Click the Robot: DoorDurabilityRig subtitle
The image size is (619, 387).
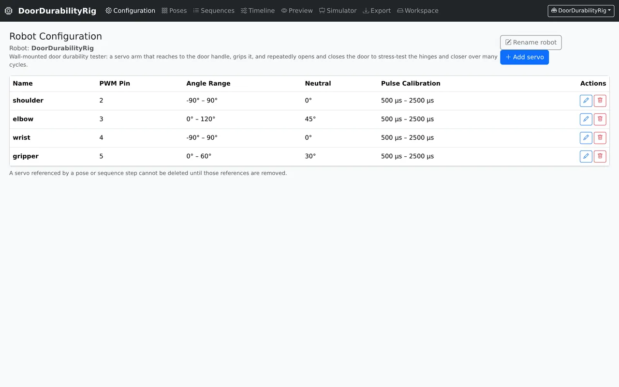click(51, 48)
